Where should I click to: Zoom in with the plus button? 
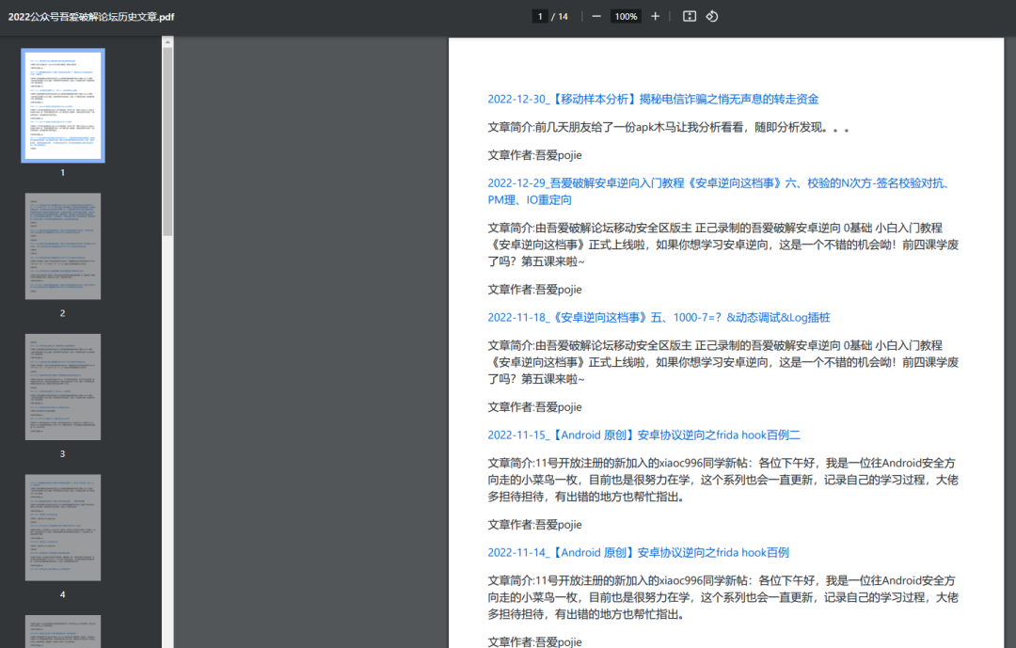pos(655,16)
